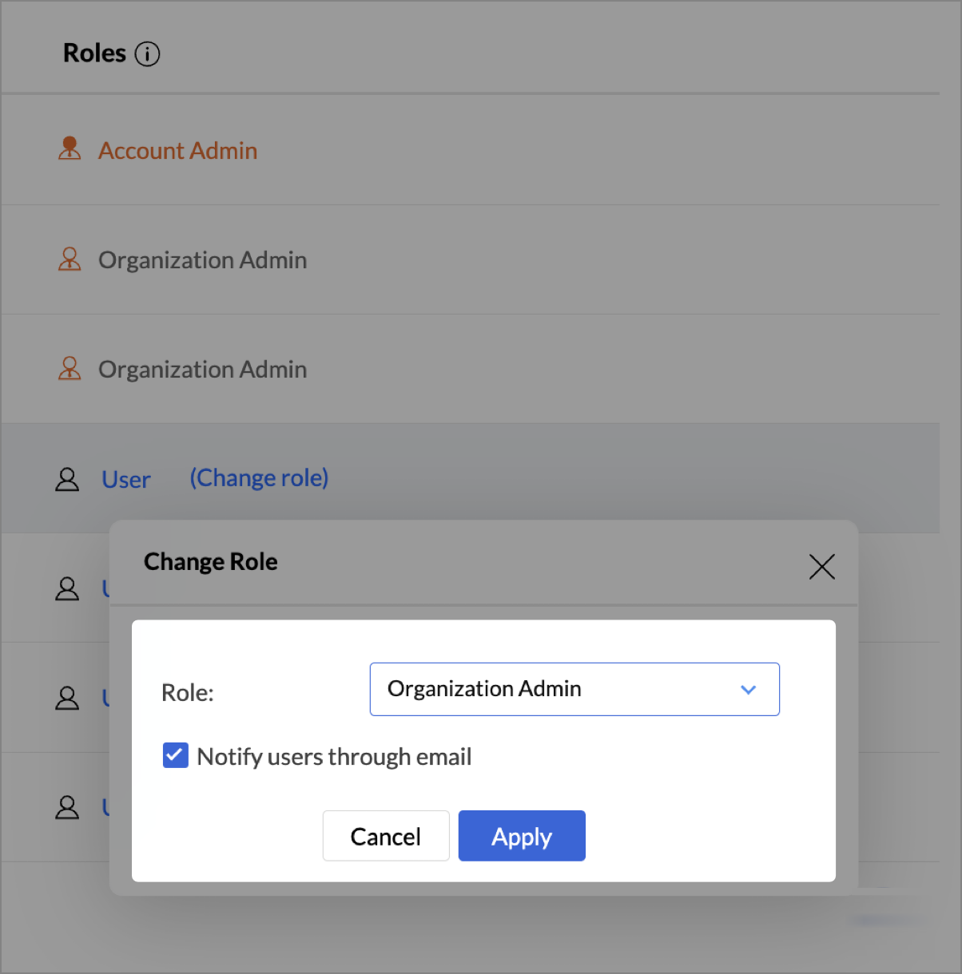Click the person icon just below the highlighted row
Screen dimensions: 962x974
67,588
